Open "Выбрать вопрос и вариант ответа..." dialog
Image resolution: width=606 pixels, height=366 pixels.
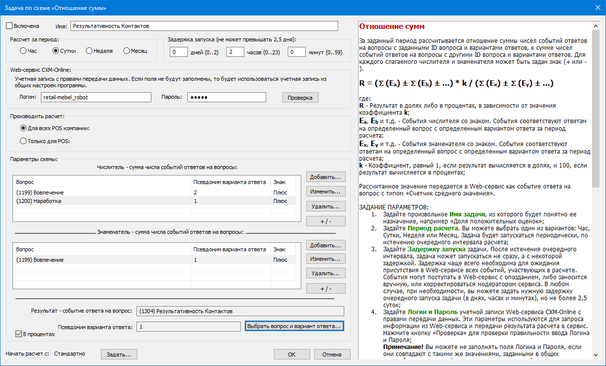[294, 327]
